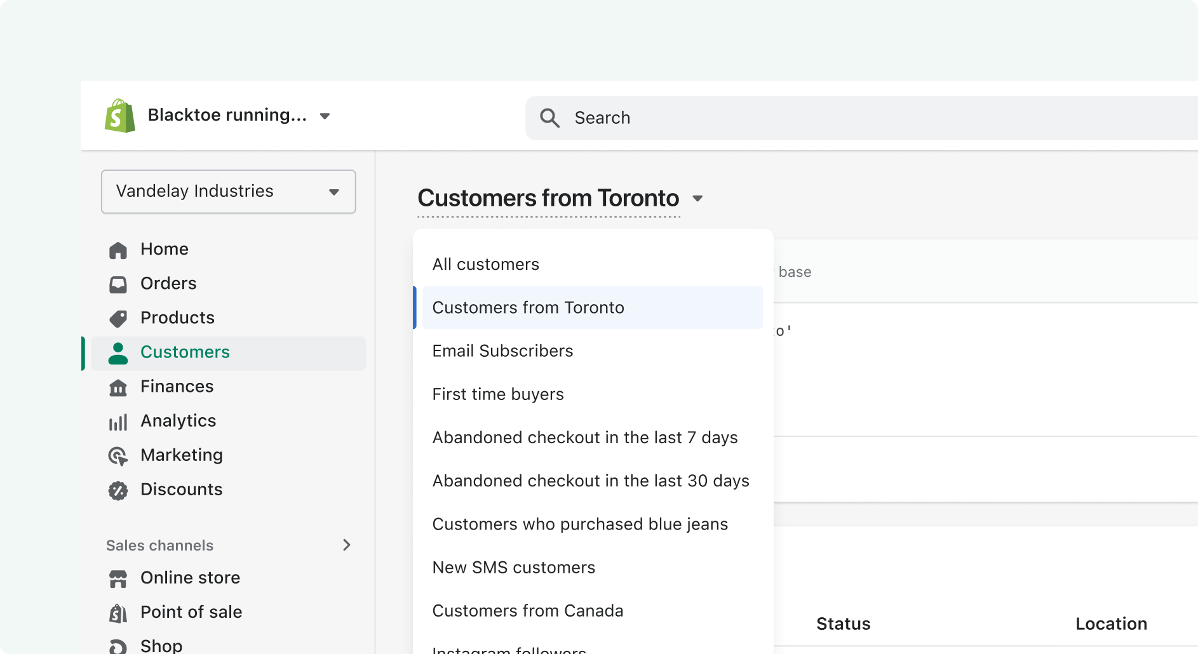Click the Discounts percent badge icon
The height and width of the screenshot is (654, 1198).
118,490
